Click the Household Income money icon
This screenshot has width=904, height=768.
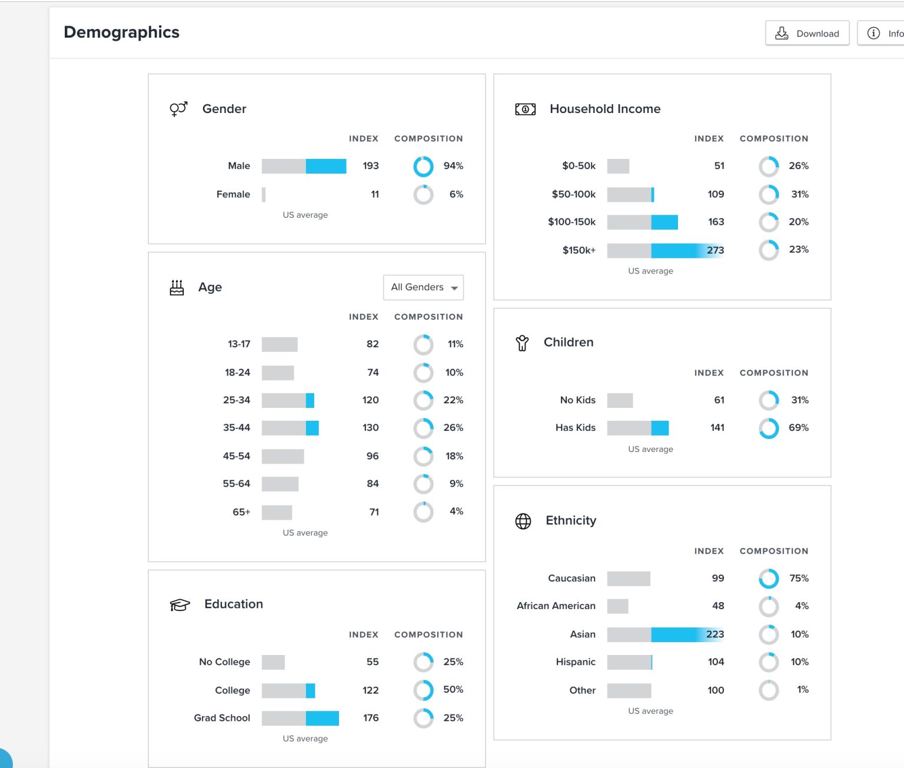pyautogui.click(x=525, y=109)
